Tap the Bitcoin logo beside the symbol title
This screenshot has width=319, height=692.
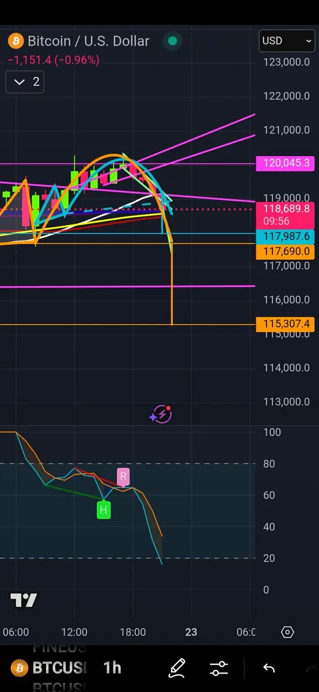point(16,42)
